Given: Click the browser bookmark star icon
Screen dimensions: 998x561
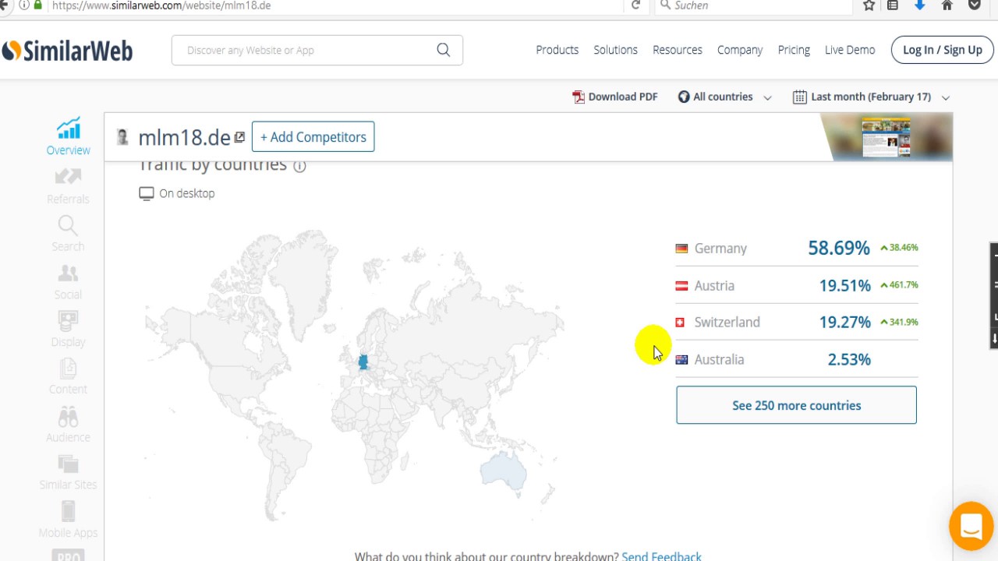Looking at the screenshot, I should [869, 5].
